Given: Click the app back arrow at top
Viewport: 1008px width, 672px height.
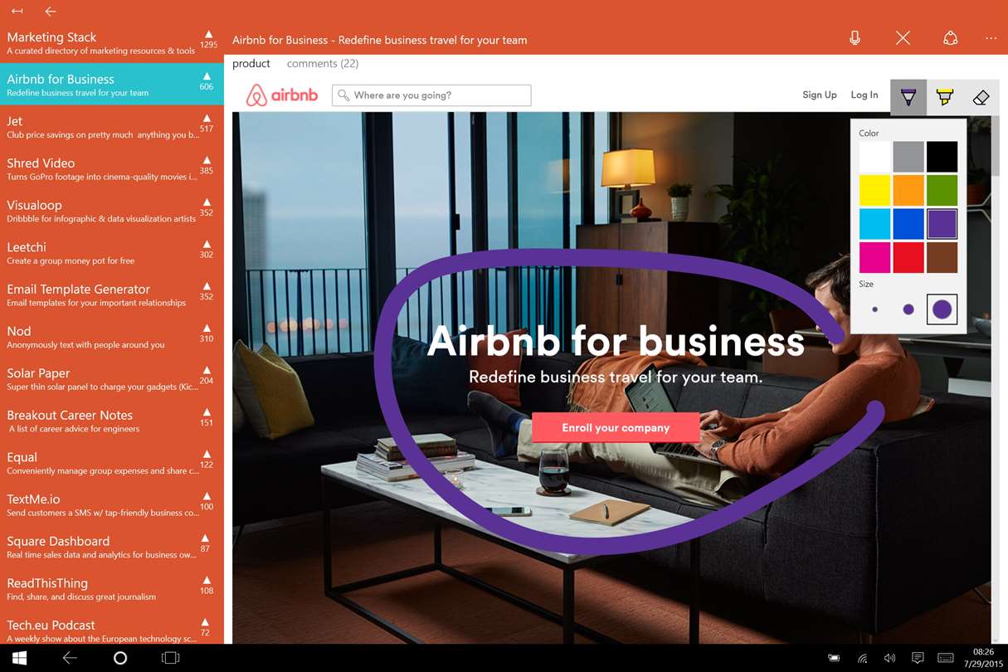Looking at the screenshot, I should 51,11.
